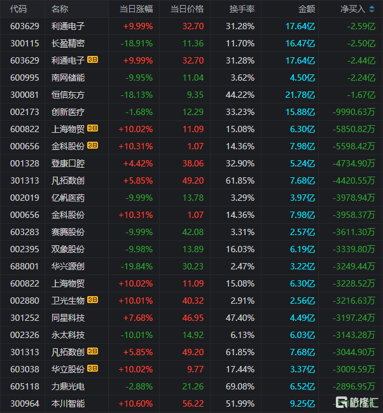Click amount 15.88亿
Screen dimensions: 383x413
(300, 112)
